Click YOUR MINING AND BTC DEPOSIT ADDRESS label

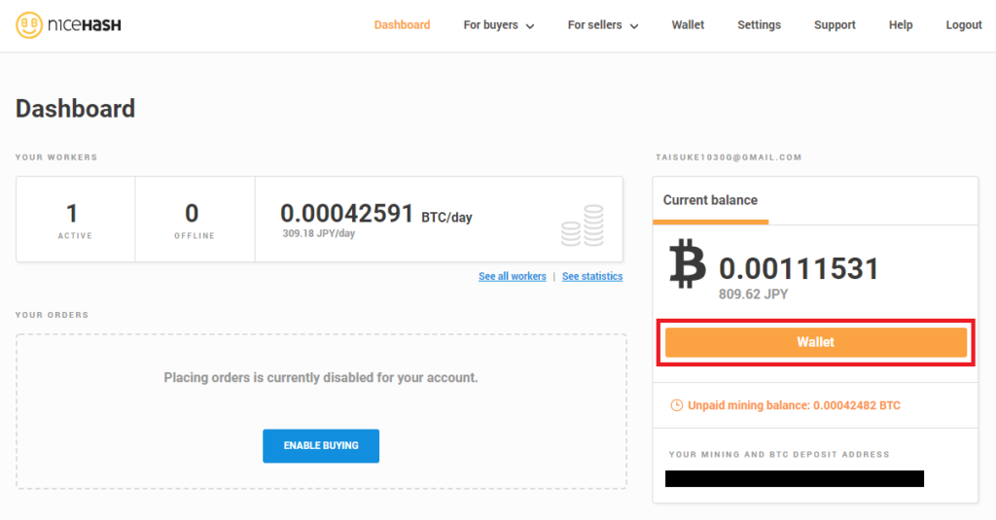point(779,455)
